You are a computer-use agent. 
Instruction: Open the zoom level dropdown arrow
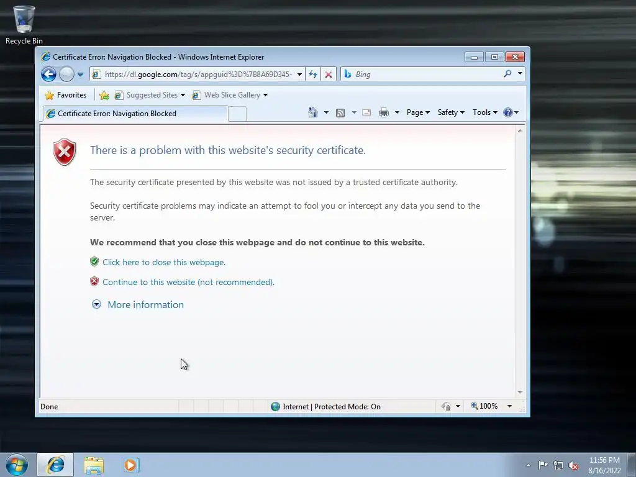pos(509,406)
